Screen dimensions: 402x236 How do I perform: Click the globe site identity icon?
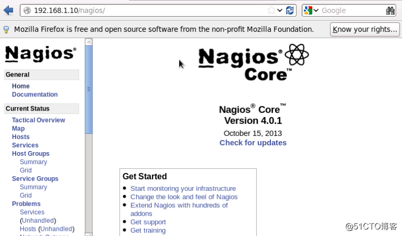27,10
